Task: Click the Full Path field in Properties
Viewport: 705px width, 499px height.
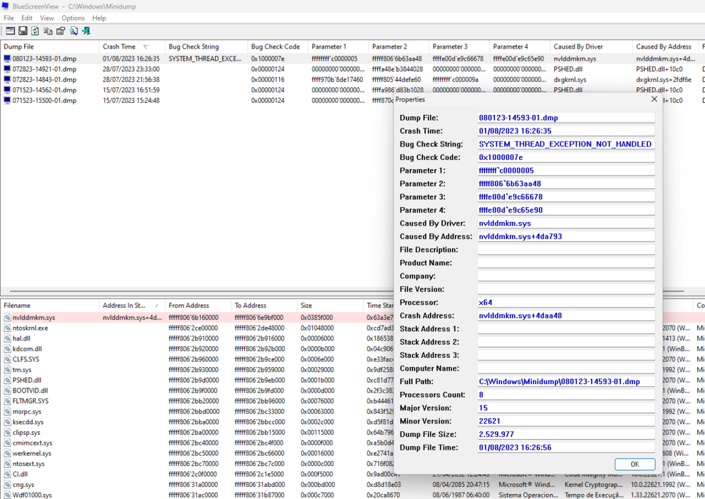Action: pyautogui.click(x=565, y=381)
